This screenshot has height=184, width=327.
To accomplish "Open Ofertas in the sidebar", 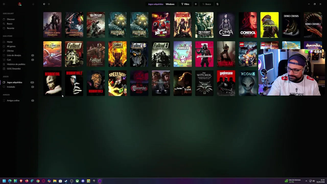I will pyautogui.click(x=10, y=51).
